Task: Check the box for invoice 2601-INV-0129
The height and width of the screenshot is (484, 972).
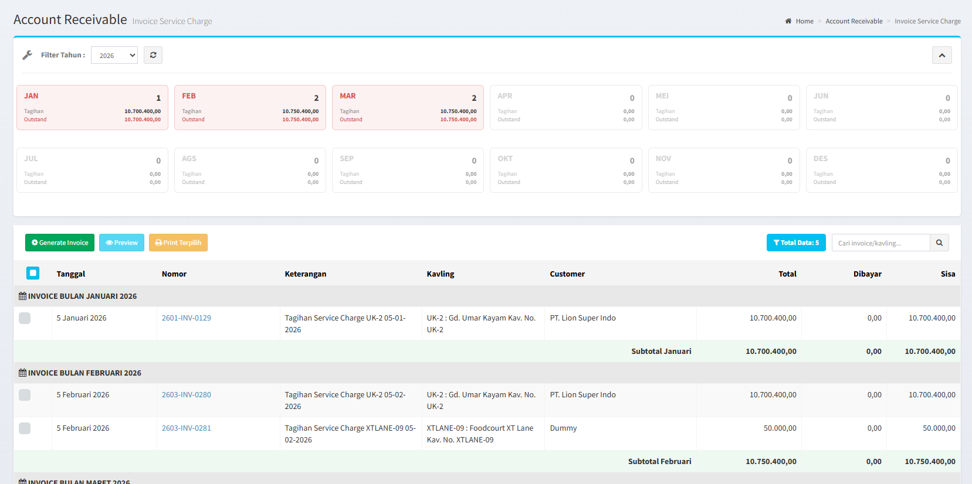Action: [x=25, y=318]
